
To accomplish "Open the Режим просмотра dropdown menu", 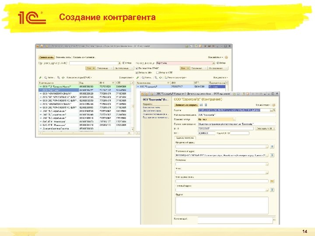I will [x=175, y=77].
